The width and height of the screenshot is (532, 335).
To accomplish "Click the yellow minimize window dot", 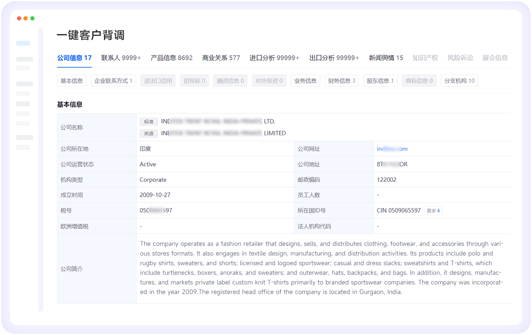I will point(26,18).
